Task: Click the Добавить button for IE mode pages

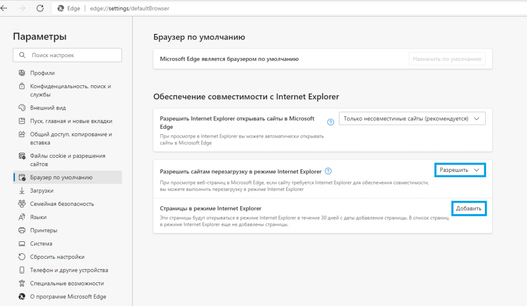Action: [x=469, y=208]
